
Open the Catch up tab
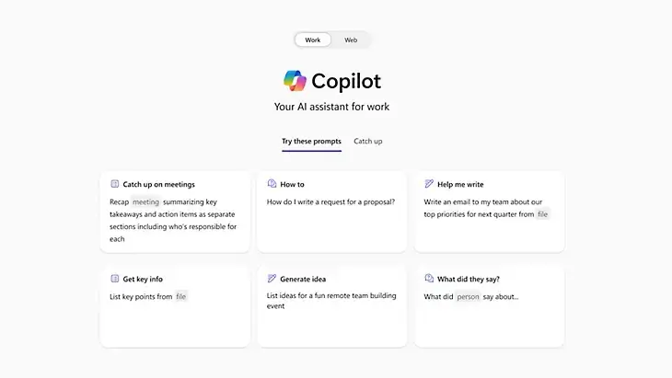[x=368, y=142]
